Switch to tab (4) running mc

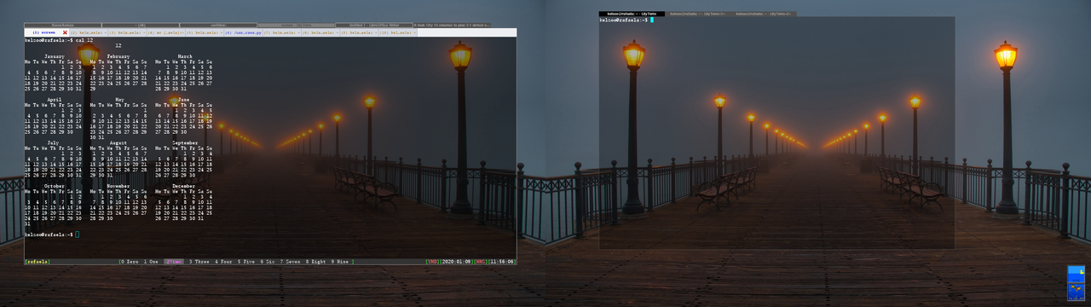coord(165,32)
